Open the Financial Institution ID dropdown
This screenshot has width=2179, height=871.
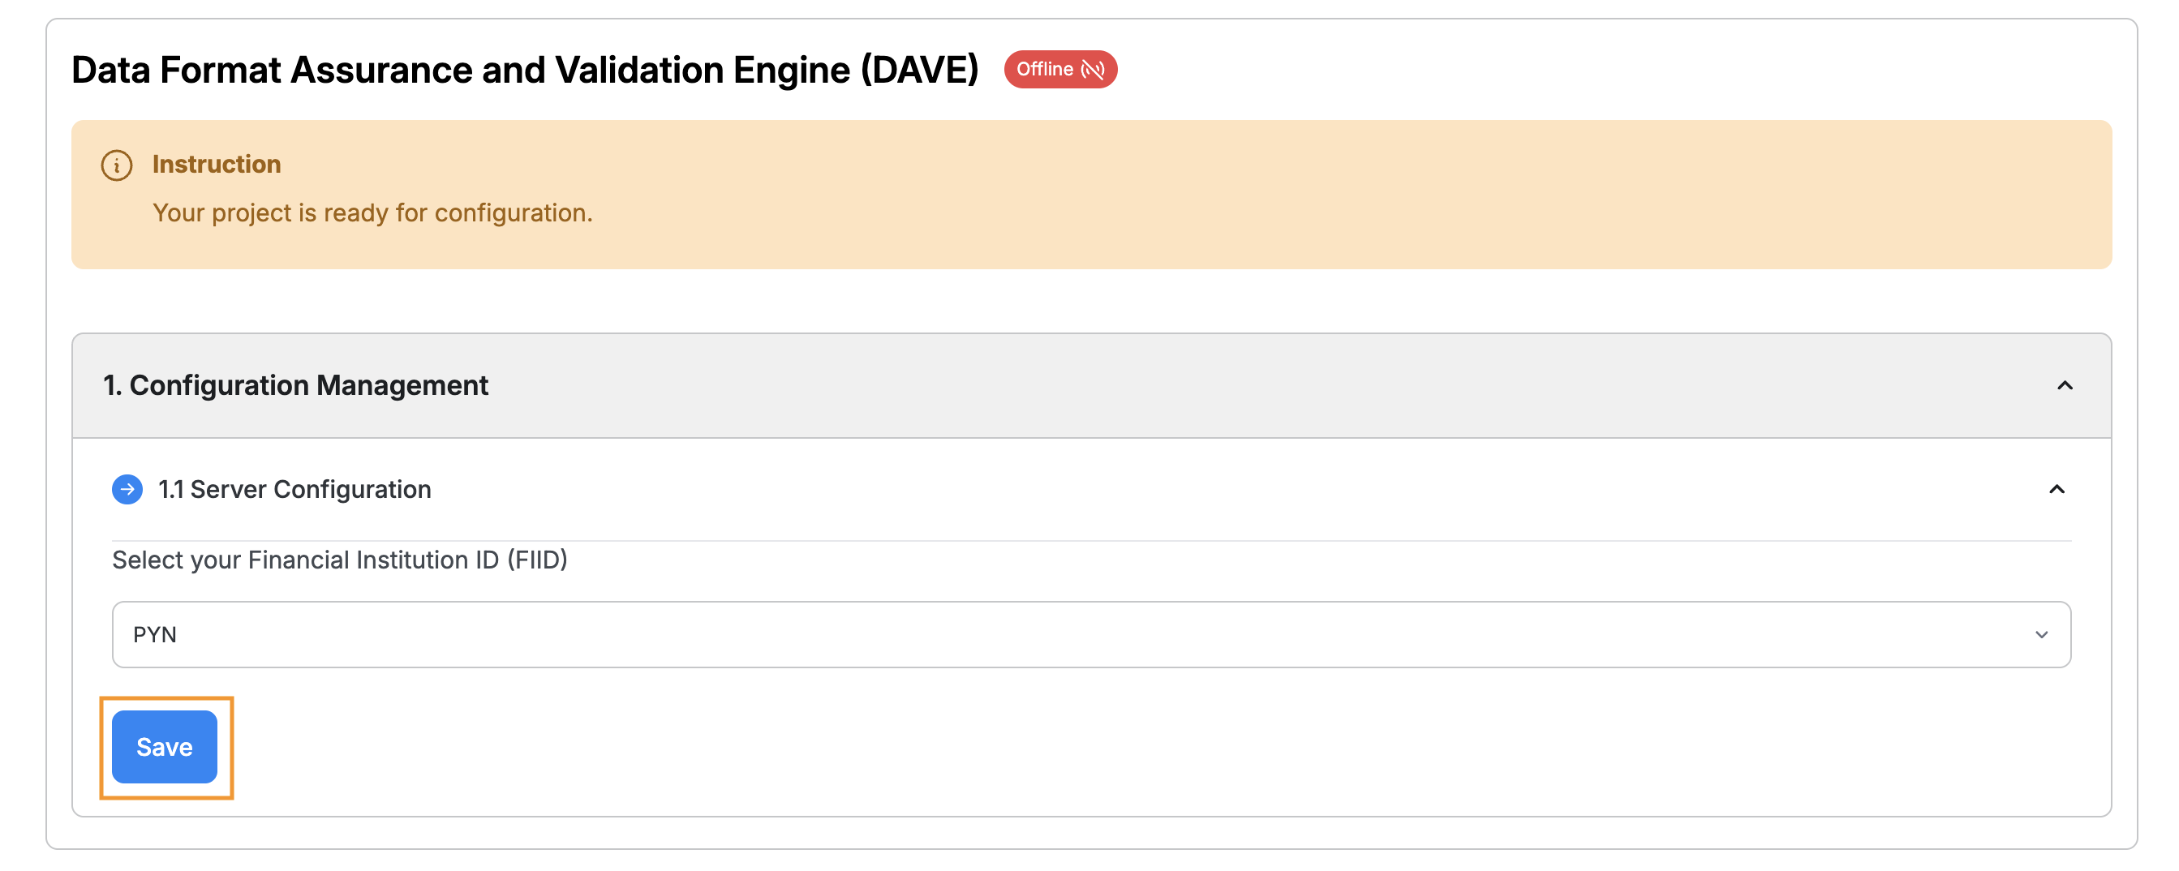tap(1090, 634)
